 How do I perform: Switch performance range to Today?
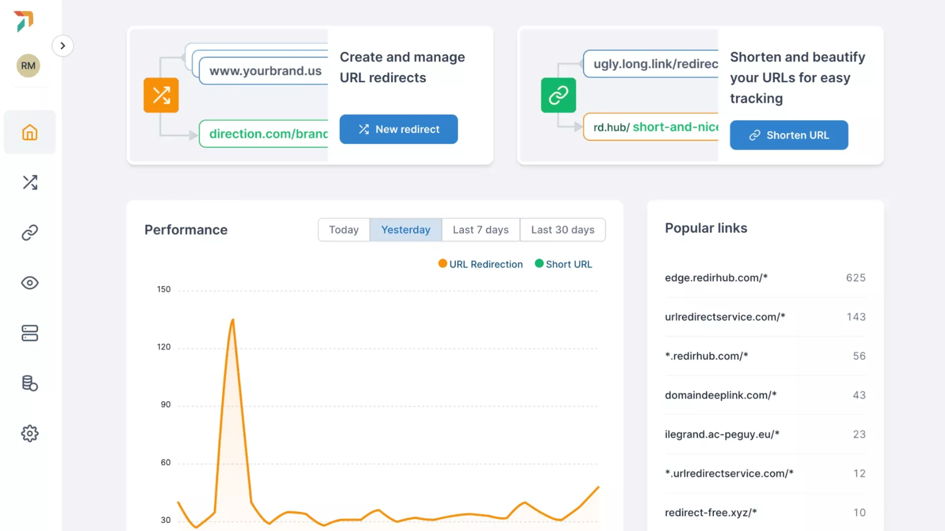pyautogui.click(x=344, y=230)
